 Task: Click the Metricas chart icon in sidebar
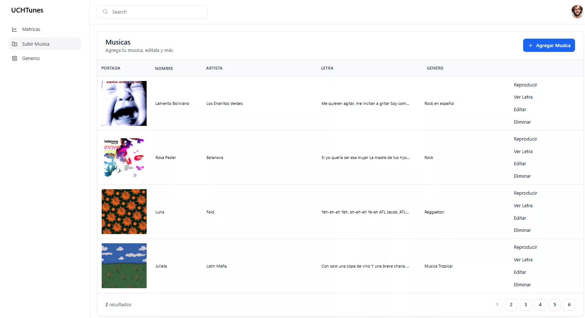14,29
